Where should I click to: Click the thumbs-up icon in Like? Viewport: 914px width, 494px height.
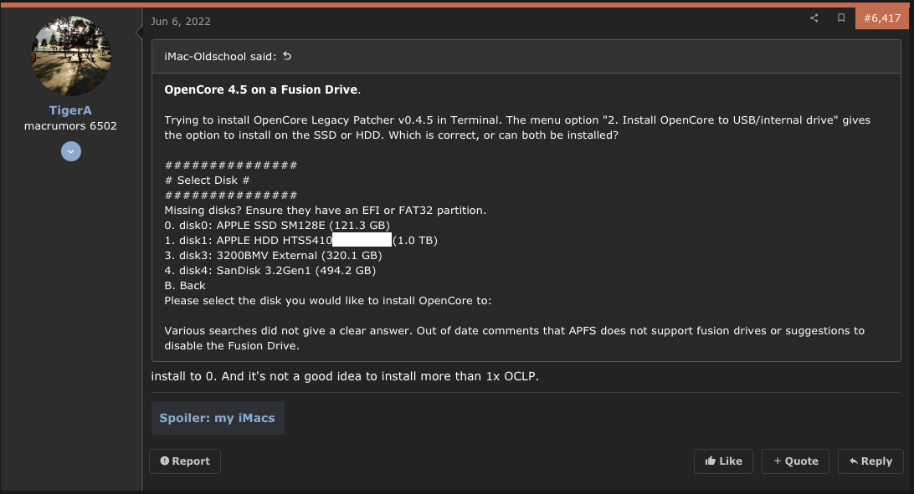click(x=711, y=461)
